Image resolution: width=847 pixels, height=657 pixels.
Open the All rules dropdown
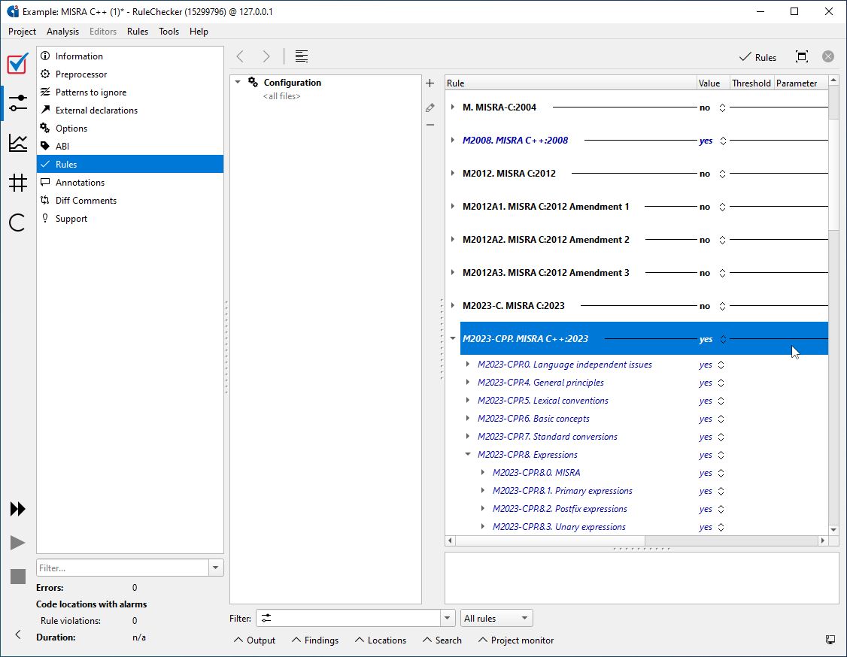[496, 618]
